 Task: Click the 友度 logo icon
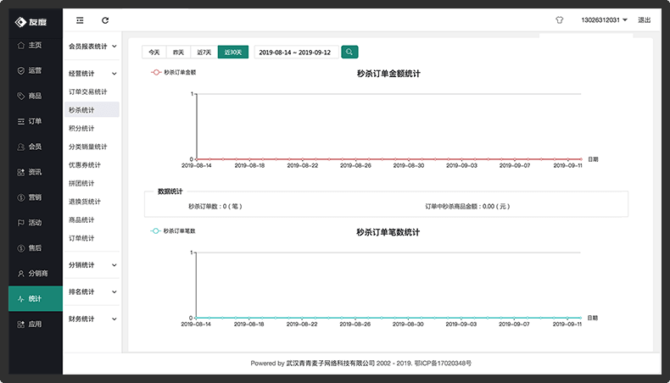tap(20, 22)
